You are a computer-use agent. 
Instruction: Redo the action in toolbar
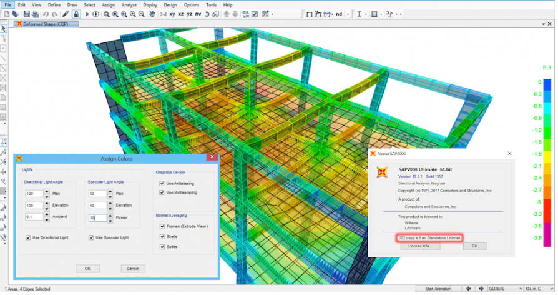click(x=54, y=14)
